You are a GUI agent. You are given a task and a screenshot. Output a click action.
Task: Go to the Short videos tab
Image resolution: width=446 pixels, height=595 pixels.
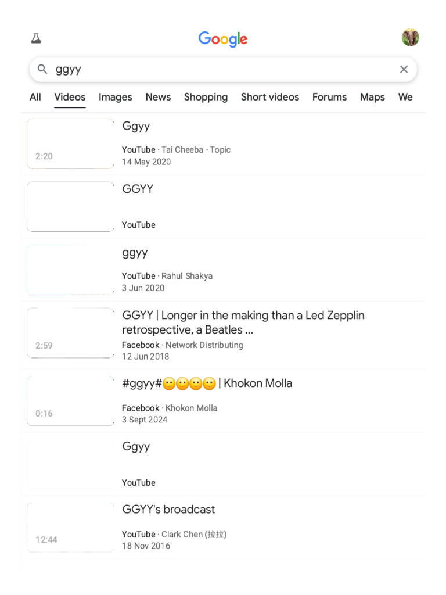[270, 97]
